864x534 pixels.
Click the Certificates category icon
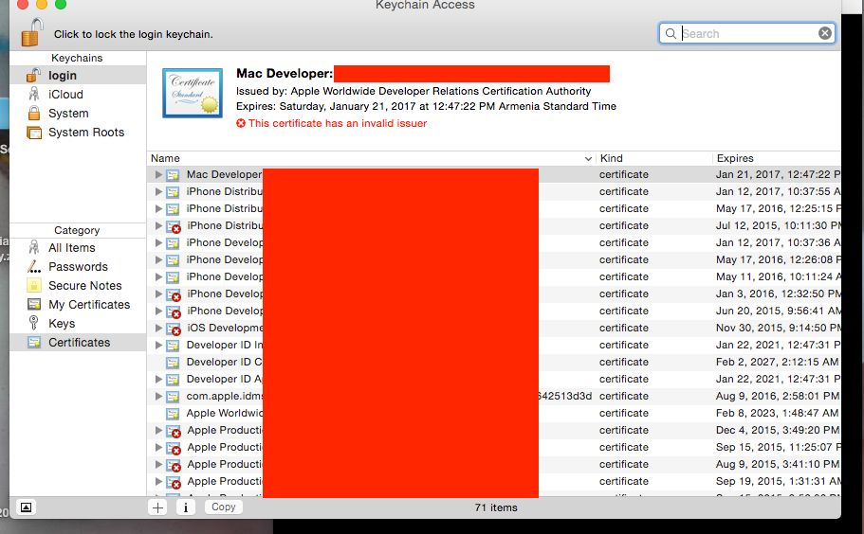coord(34,342)
